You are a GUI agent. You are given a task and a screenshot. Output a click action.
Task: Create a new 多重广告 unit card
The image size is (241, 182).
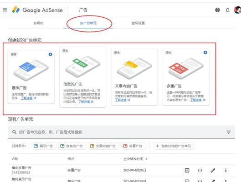click(186, 77)
